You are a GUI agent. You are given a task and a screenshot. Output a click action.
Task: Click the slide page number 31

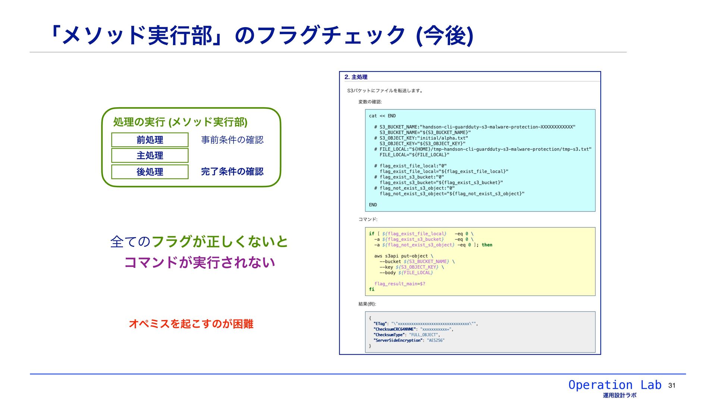672,386
